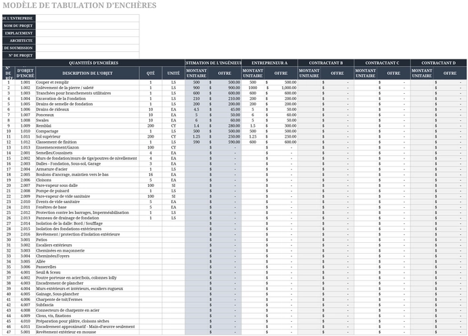Click 'Panneau de drainage de fondation' cell
This screenshot has width=468, height=336.
[x=87, y=218]
